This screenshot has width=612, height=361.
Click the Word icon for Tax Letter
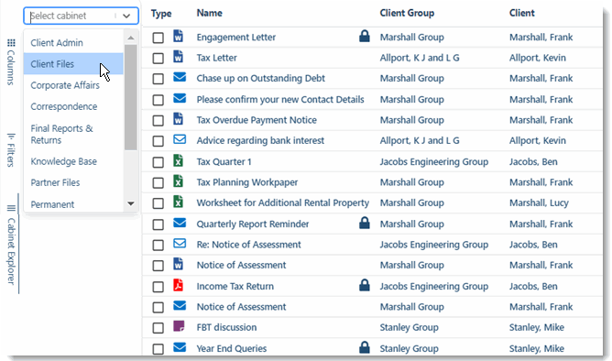pyautogui.click(x=178, y=57)
